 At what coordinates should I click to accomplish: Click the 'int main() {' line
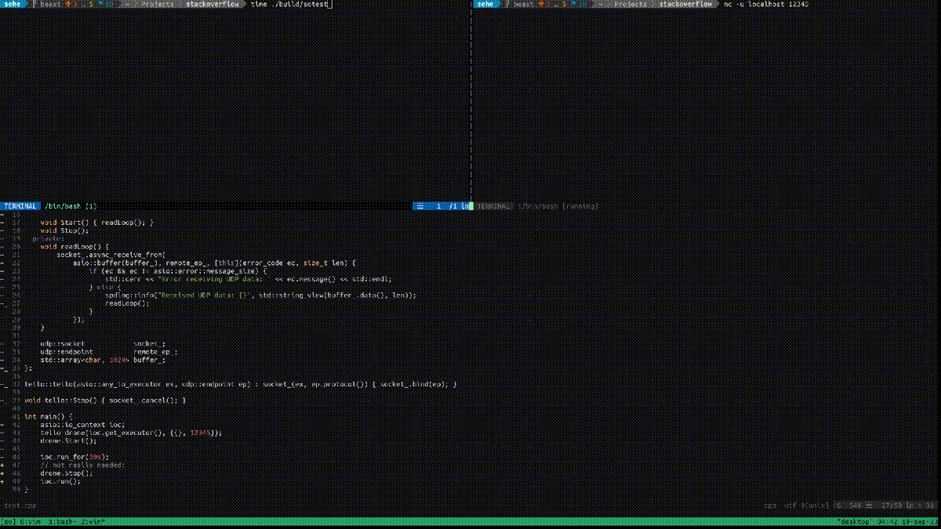point(49,417)
